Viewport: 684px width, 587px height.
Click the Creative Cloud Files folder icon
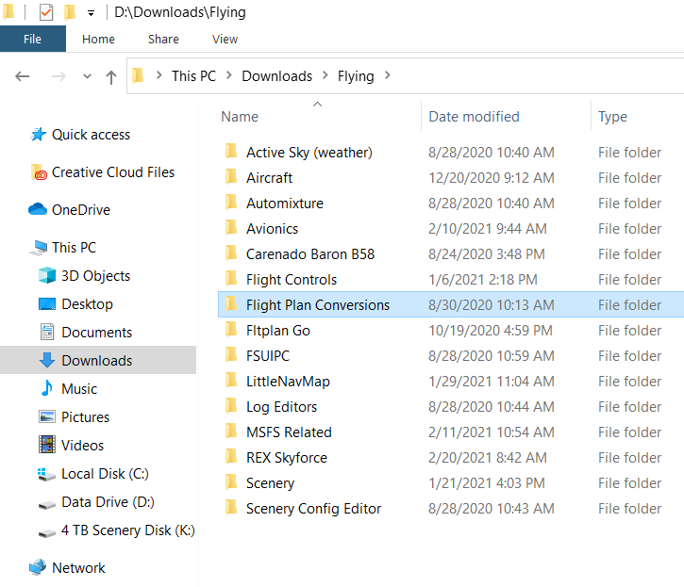[x=39, y=172]
